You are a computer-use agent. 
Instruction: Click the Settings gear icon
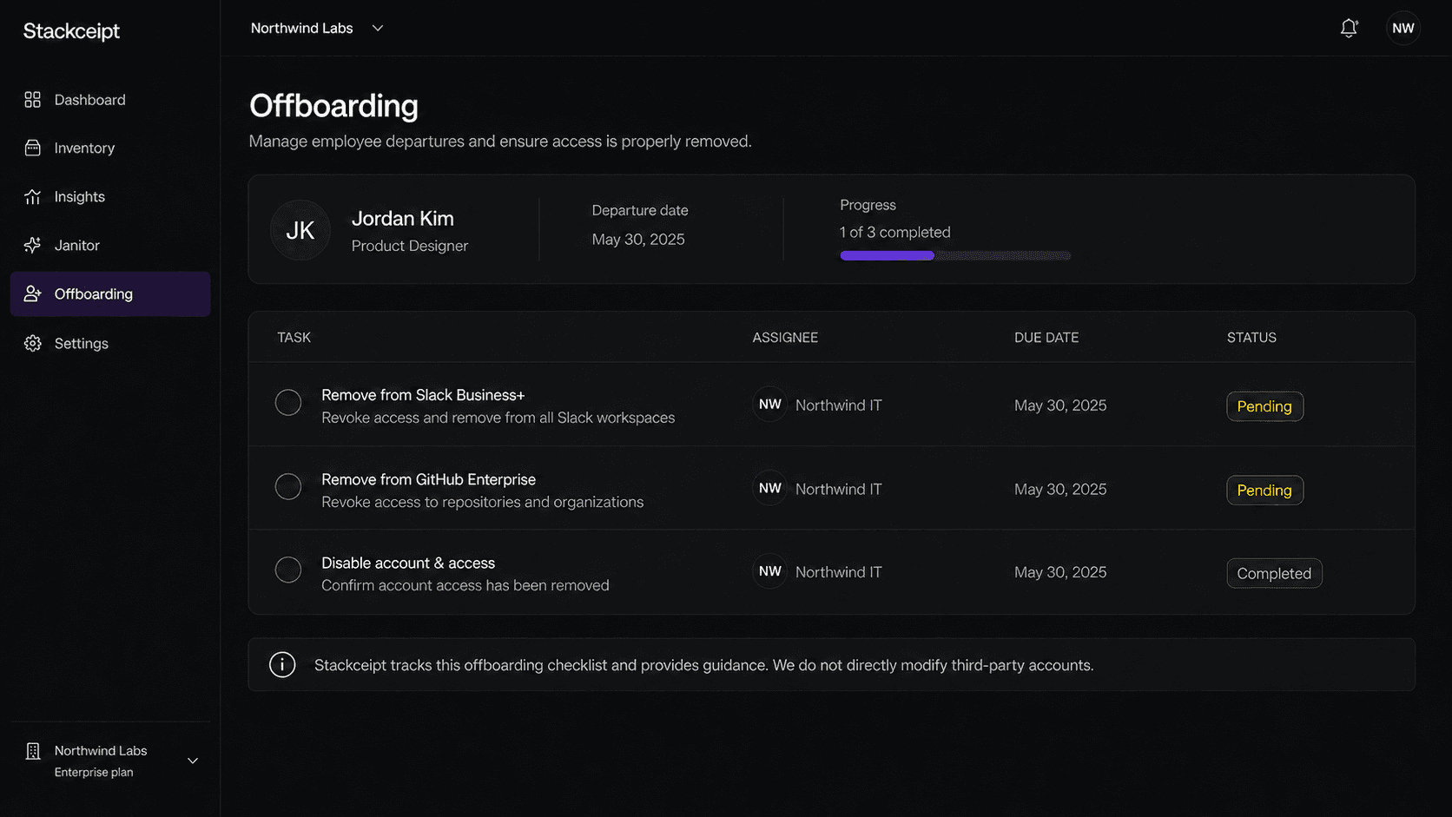tap(33, 344)
